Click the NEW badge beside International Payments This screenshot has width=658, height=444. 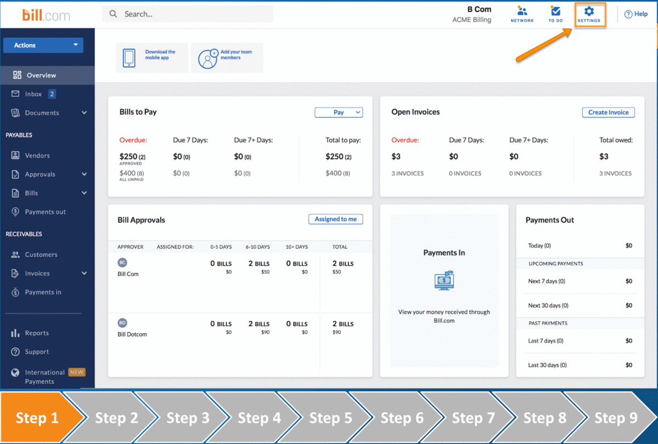pyautogui.click(x=77, y=372)
